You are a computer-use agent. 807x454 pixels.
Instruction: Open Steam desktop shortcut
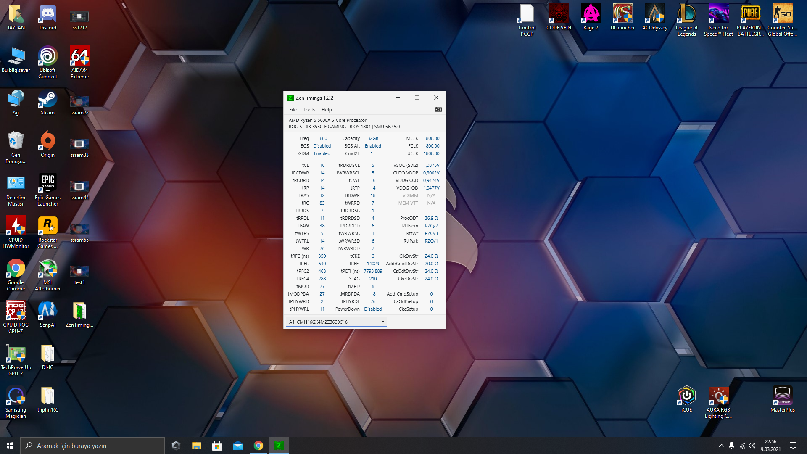point(48,103)
